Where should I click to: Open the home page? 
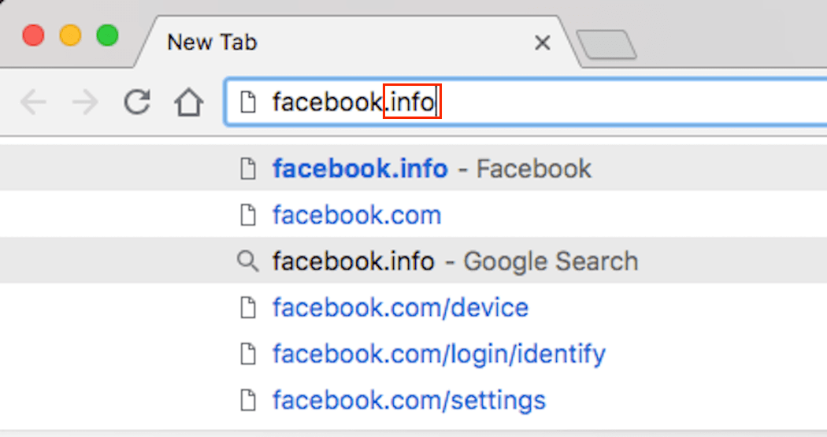(189, 102)
